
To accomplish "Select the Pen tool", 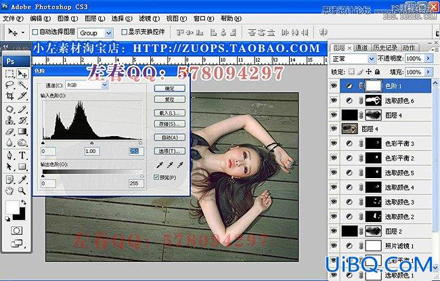I will [10, 155].
